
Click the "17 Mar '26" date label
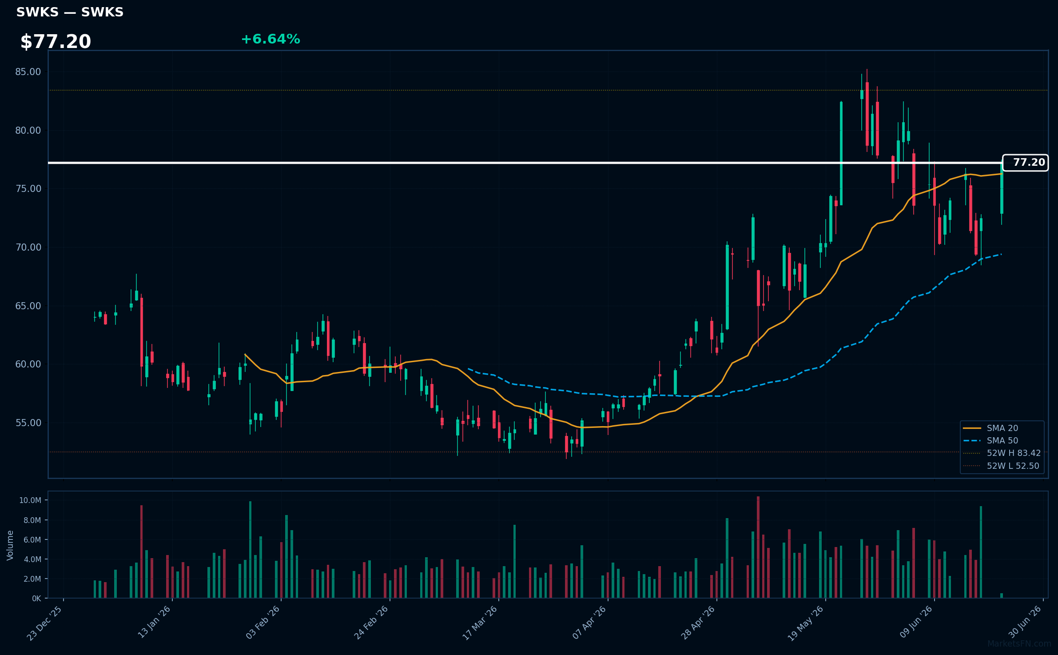click(x=480, y=623)
